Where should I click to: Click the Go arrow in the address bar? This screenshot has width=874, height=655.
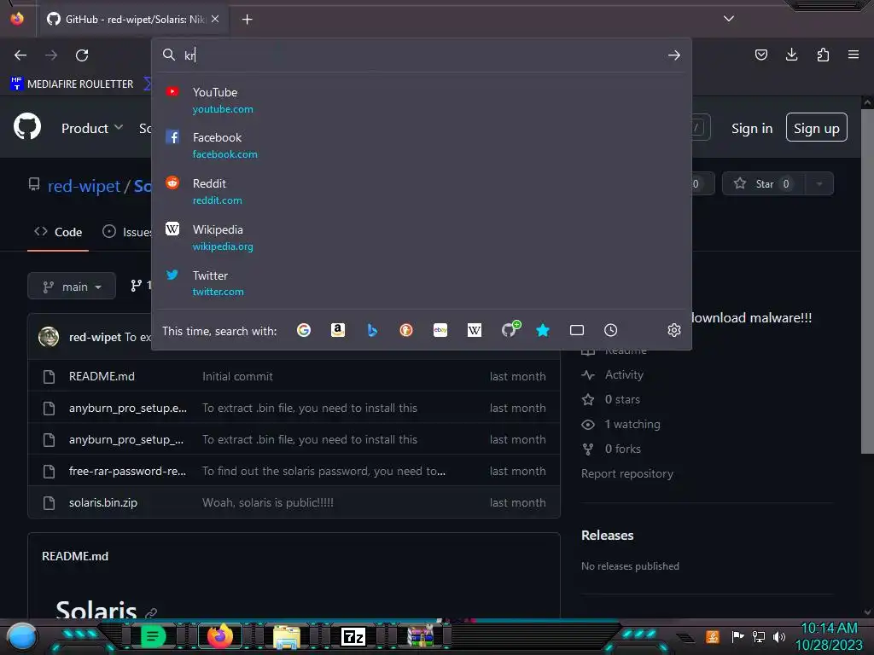pos(674,55)
